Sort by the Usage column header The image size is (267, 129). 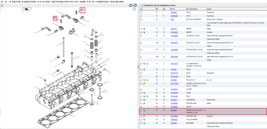click(237, 9)
